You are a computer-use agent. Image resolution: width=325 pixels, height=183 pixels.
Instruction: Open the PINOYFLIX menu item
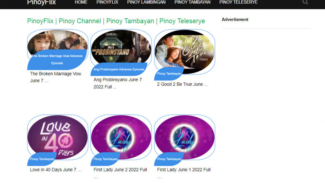coord(107,2)
